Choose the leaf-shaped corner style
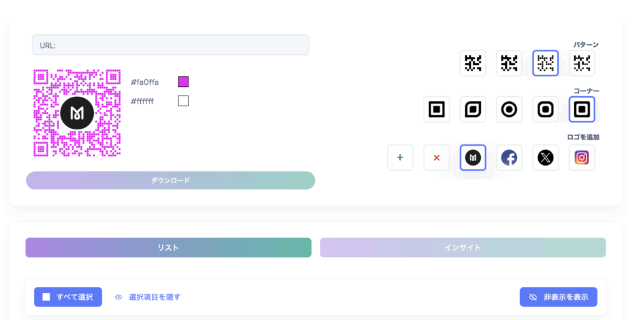641x320 pixels. tap(473, 109)
